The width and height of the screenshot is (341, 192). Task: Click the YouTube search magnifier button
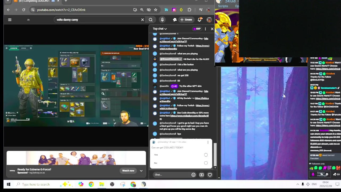[151, 20]
